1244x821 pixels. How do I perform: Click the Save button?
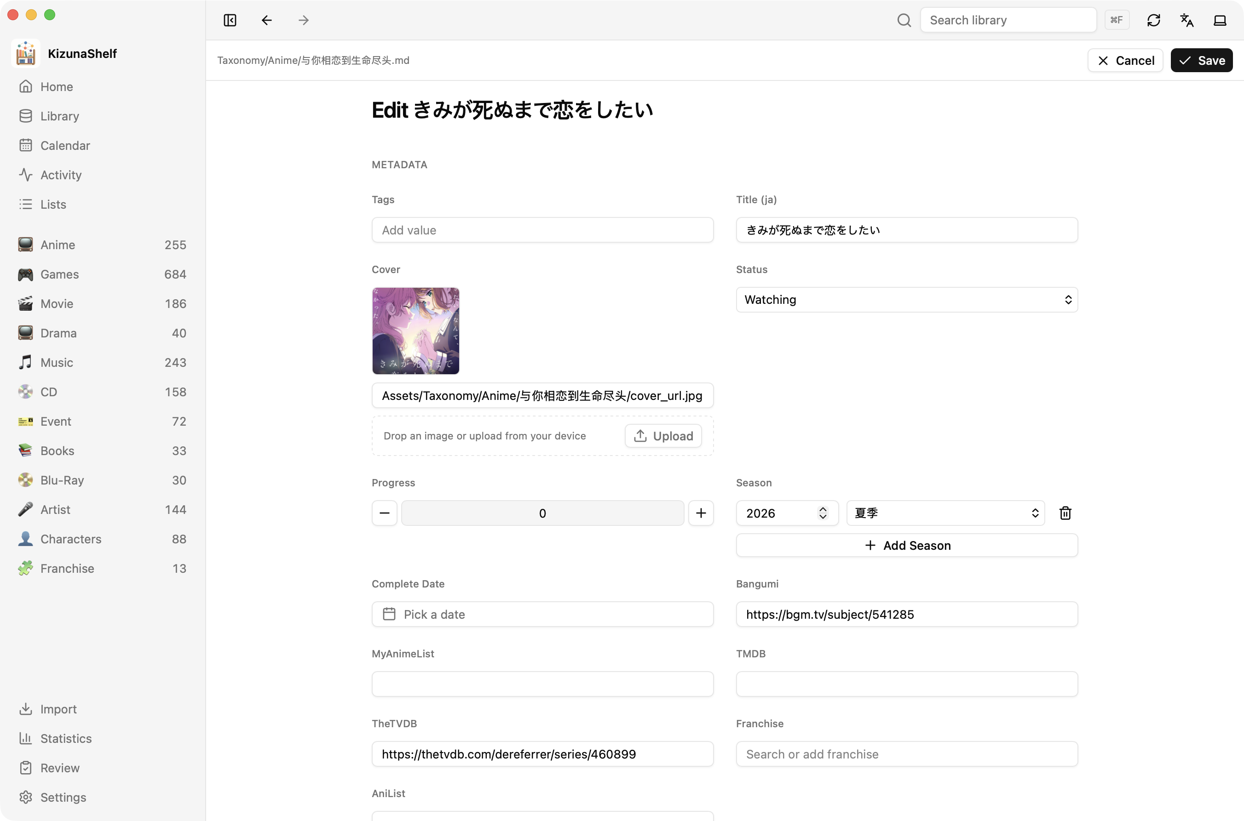1202,60
